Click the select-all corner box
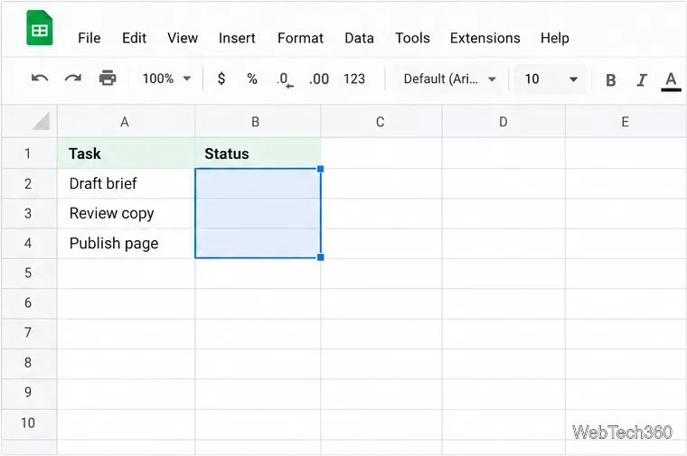The image size is (687, 456). click(x=29, y=121)
